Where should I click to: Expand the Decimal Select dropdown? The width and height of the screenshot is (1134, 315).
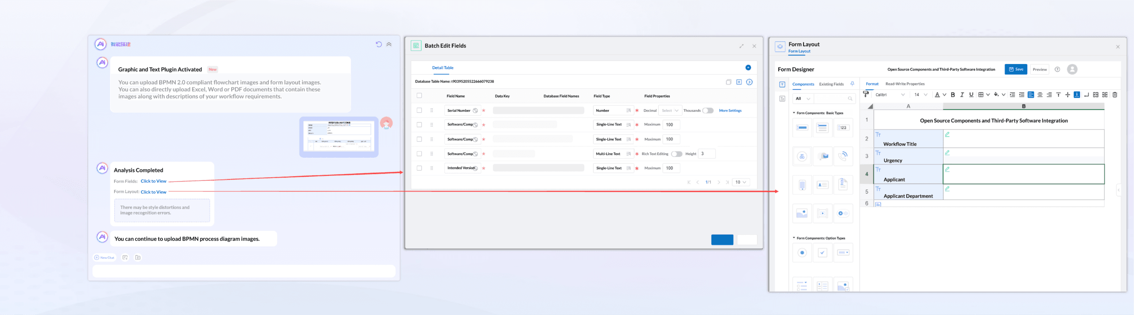coord(670,110)
